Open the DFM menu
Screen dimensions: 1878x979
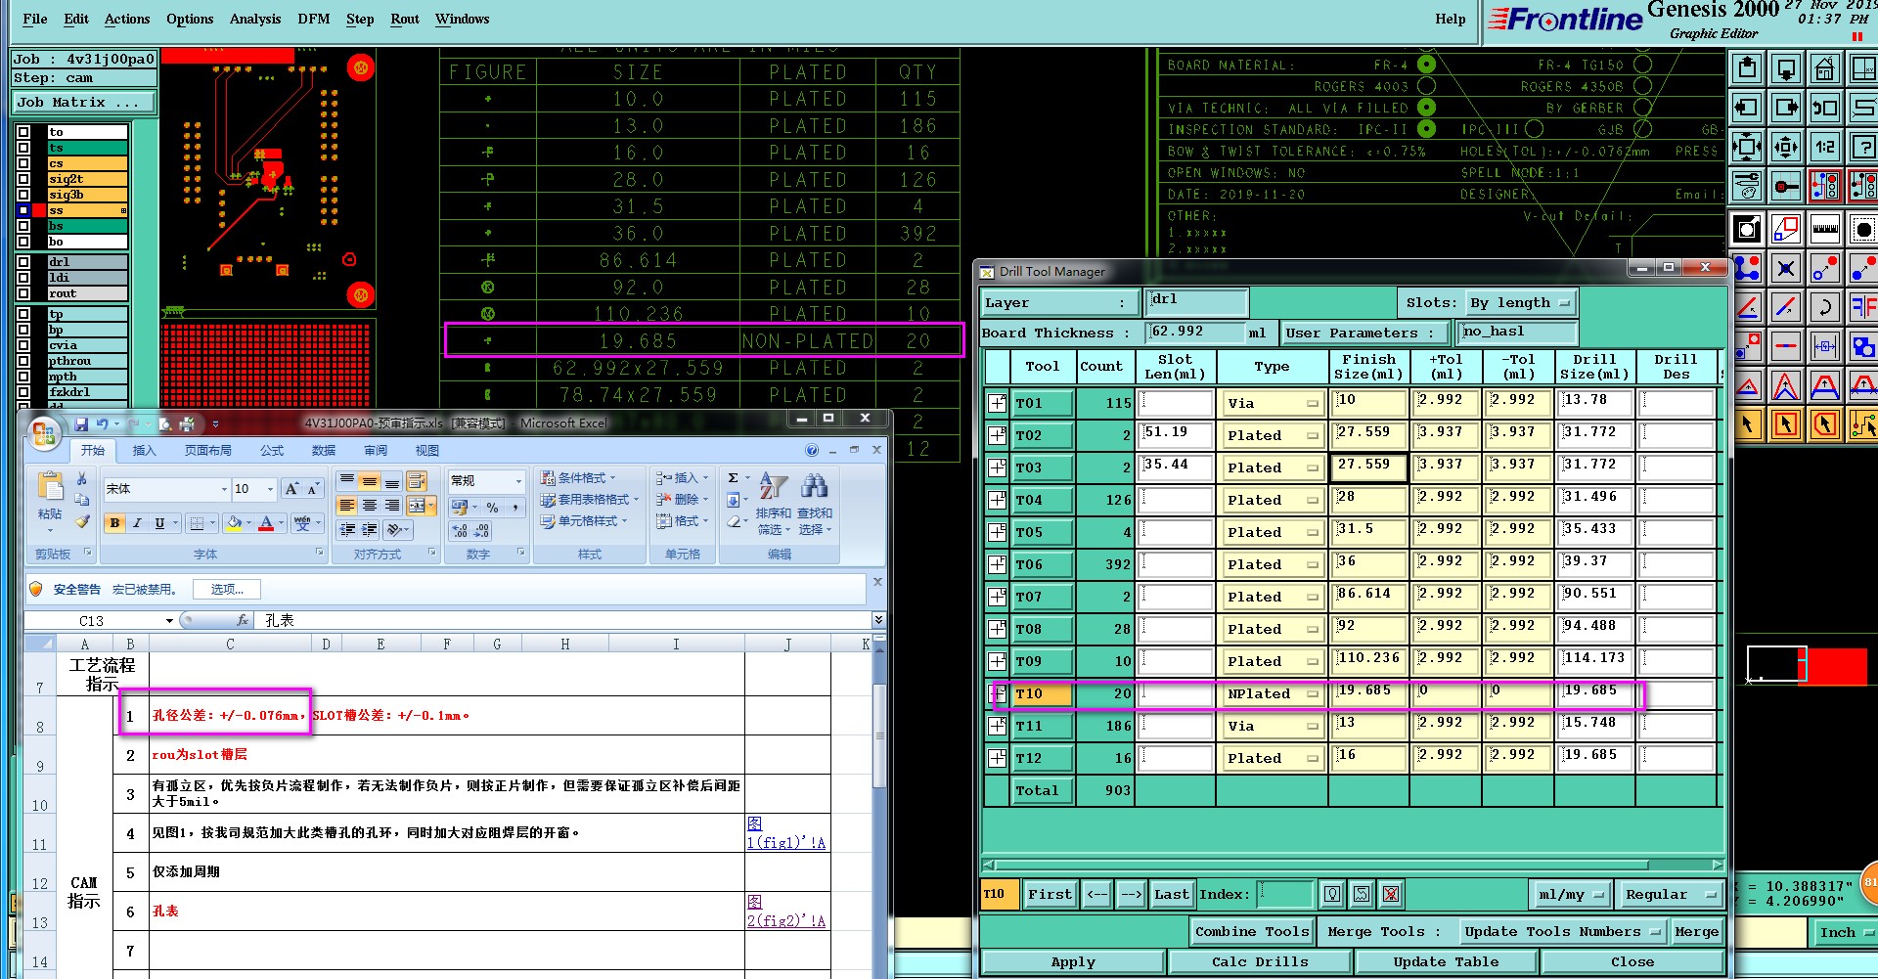pos(313,19)
